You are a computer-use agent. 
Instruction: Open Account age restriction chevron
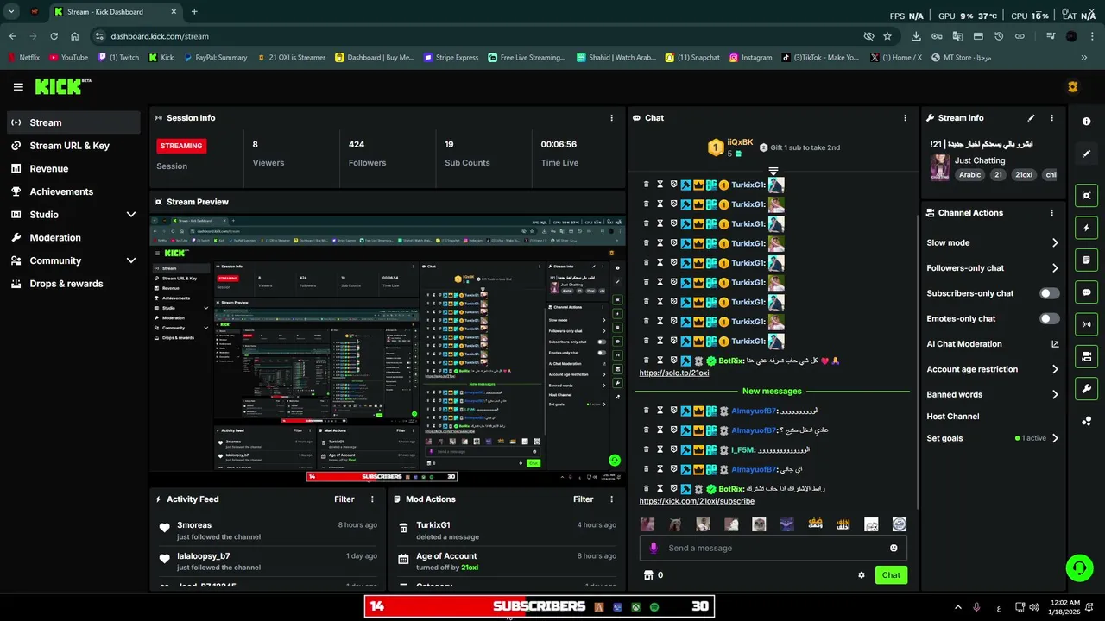tap(1055, 369)
